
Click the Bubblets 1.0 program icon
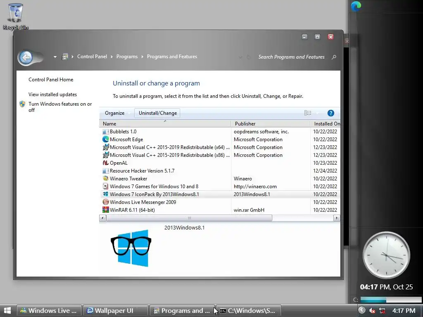click(105, 132)
